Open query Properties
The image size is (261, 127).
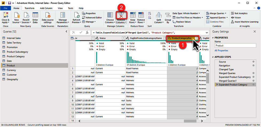click(x=89, y=13)
